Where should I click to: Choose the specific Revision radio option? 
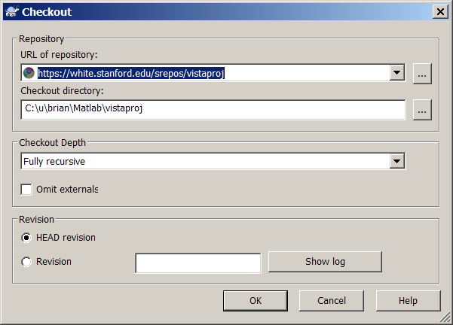[x=27, y=262]
